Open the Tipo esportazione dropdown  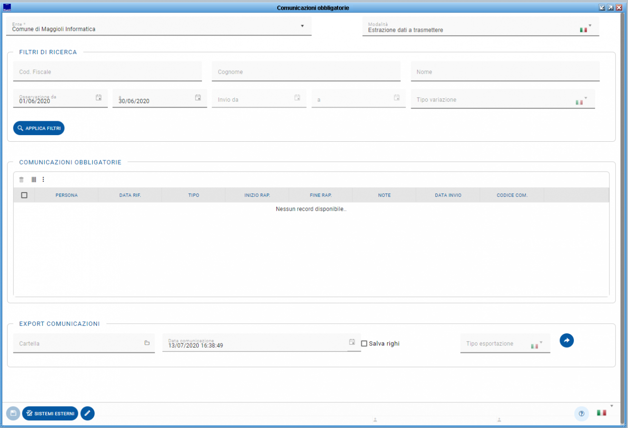click(x=541, y=342)
